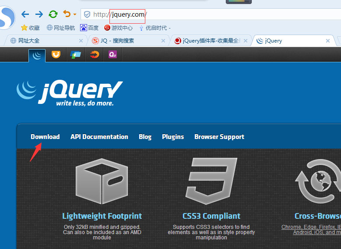Reload page with green refresh icon
Screen dimensions: 341x249
(53, 14)
